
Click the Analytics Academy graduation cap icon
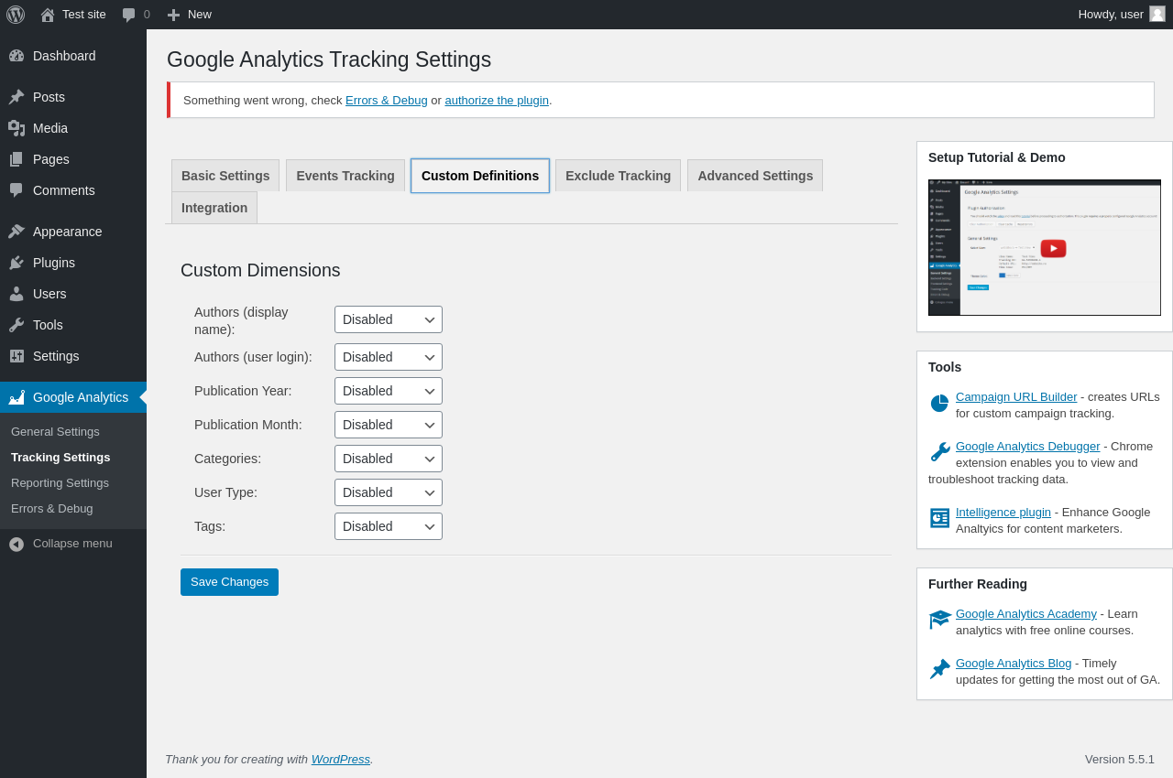coord(940,620)
